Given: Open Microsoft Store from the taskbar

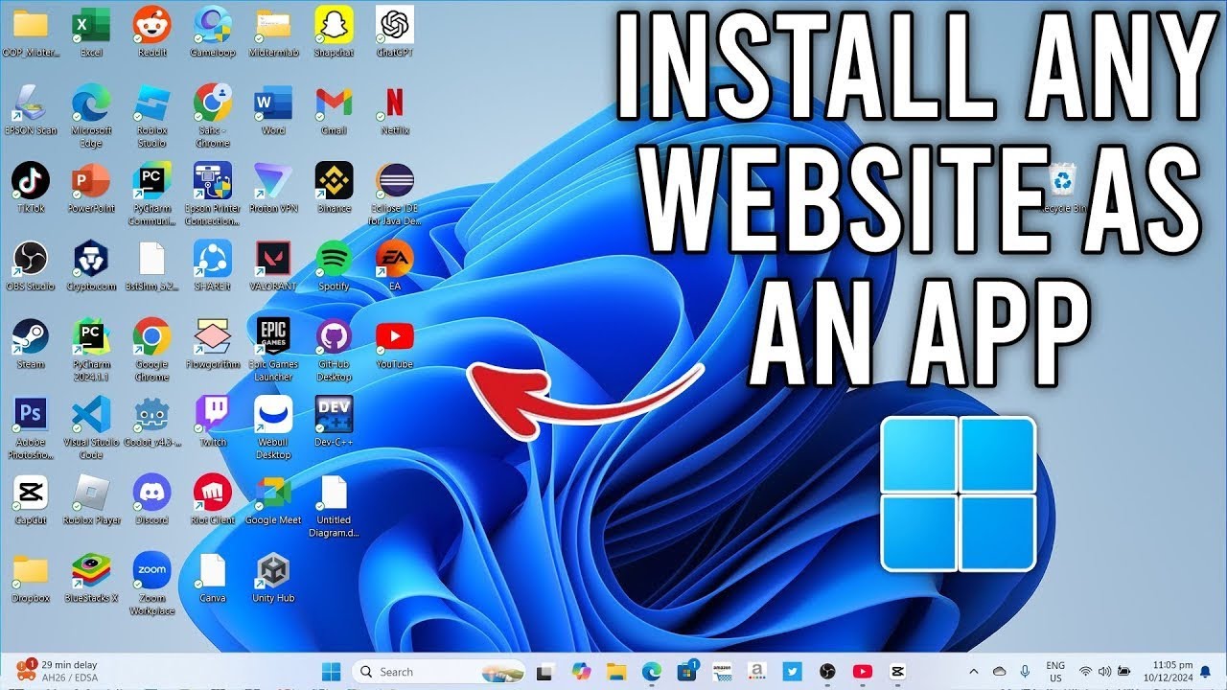Looking at the screenshot, I should coord(687,672).
